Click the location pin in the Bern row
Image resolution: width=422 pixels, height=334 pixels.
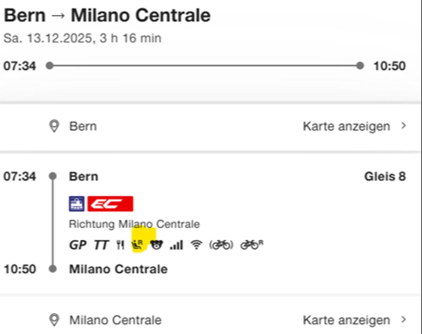54,126
